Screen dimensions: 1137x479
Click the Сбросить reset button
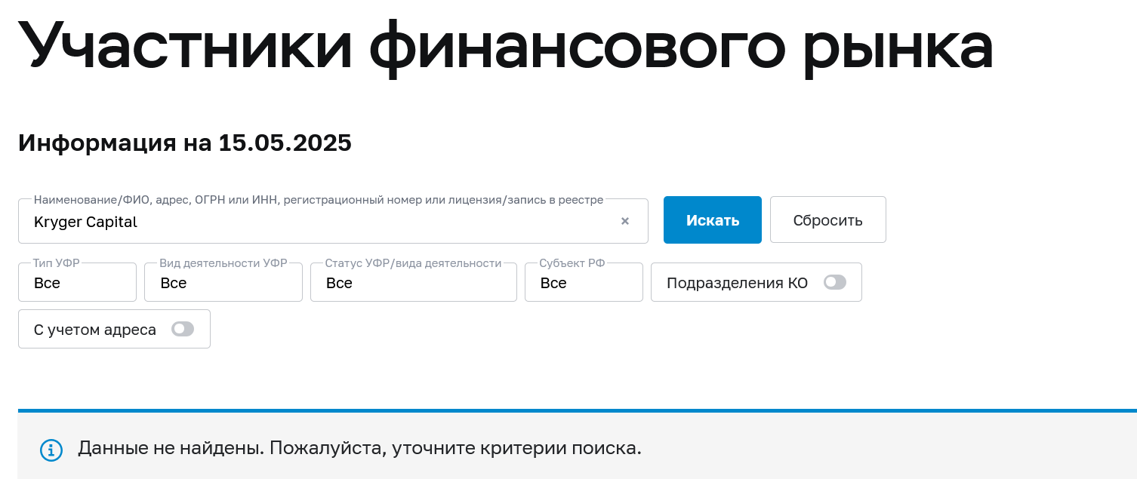828,220
